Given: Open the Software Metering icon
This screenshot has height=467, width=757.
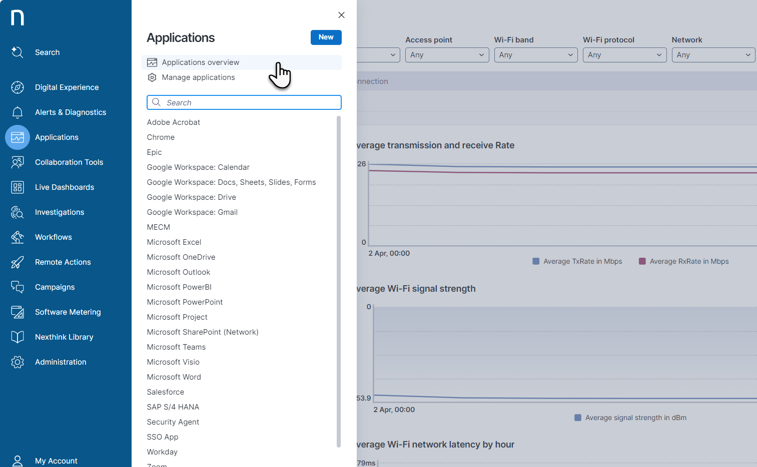Looking at the screenshot, I should coord(18,312).
